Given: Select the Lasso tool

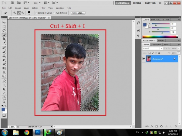Looking at the screenshot, I should coord(4,31).
